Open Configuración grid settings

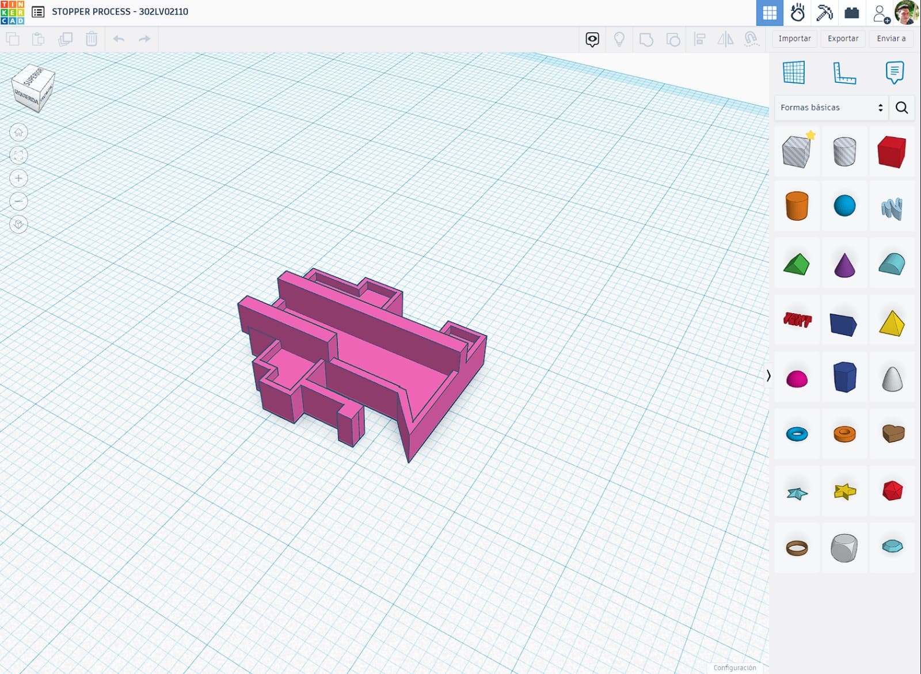[x=734, y=668]
